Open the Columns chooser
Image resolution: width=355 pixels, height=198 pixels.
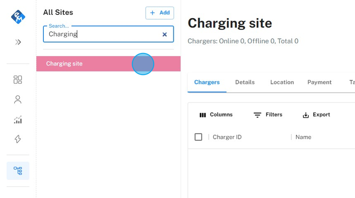(x=216, y=115)
